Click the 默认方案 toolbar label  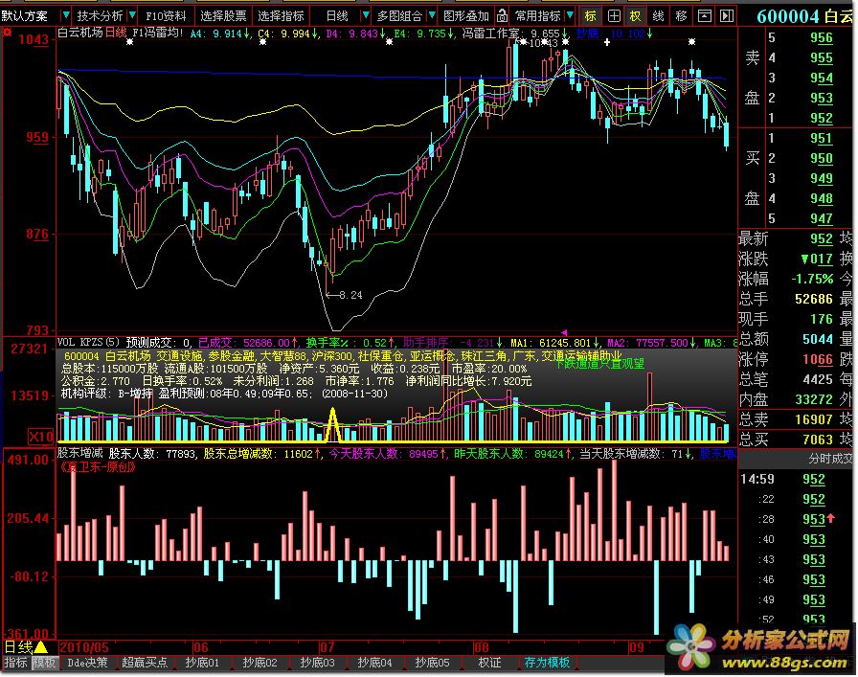(x=25, y=16)
